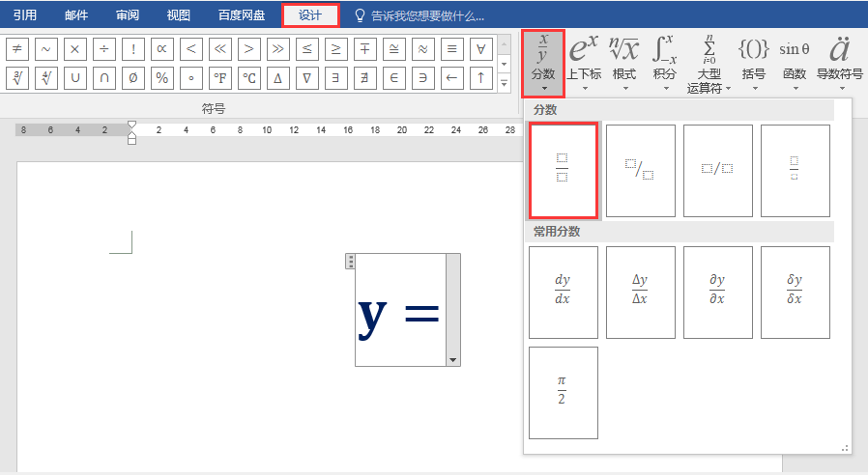Insert the empty set (∅) symbol
This screenshot has height=475, width=868.
pyautogui.click(x=132, y=78)
